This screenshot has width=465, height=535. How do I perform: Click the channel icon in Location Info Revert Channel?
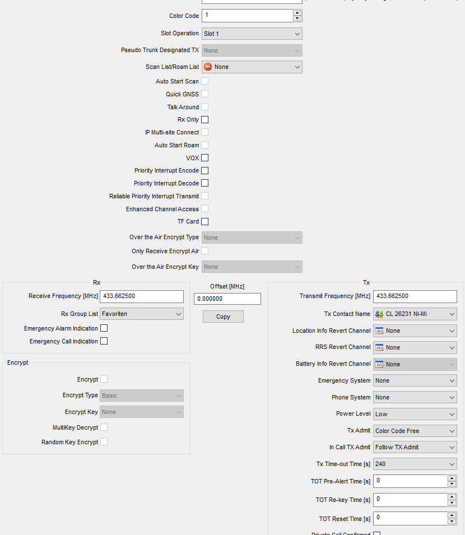(x=379, y=331)
